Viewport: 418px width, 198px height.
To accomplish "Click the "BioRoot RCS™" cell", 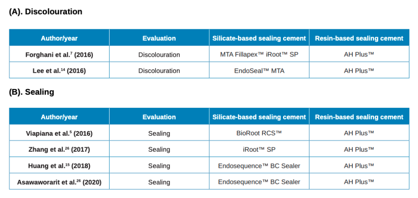I will click(259, 133).
